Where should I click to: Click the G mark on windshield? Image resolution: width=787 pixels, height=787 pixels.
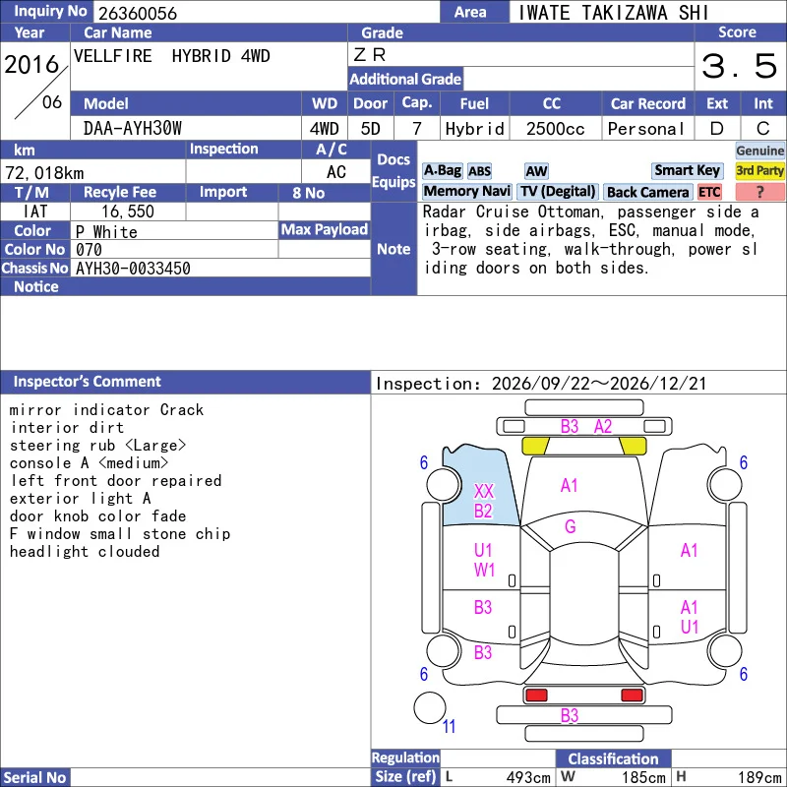[x=571, y=526]
